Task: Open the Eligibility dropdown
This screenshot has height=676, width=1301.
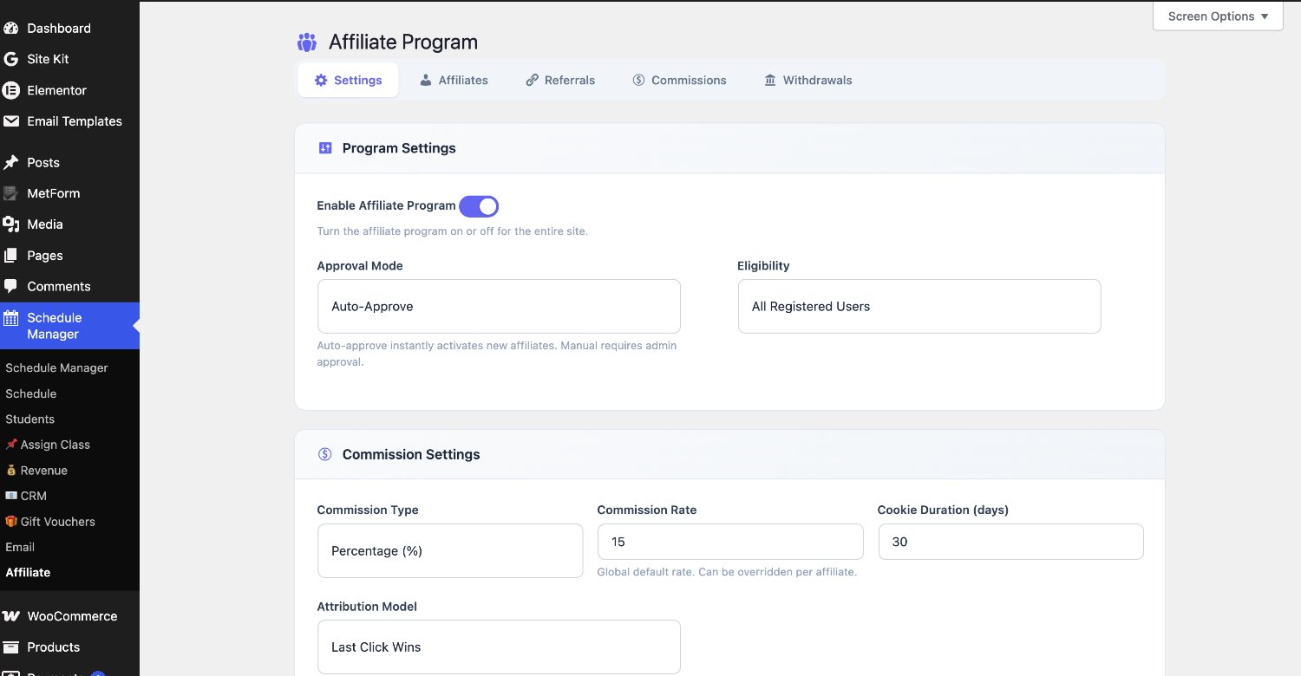Action: click(919, 306)
